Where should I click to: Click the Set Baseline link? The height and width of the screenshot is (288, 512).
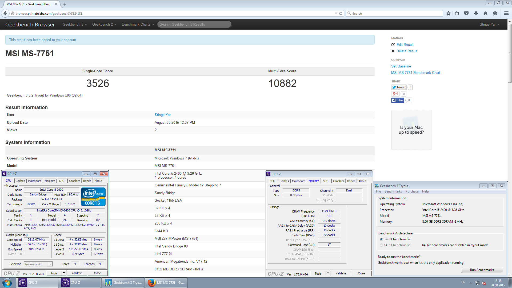pyautogui.click(x=401, y=66)
